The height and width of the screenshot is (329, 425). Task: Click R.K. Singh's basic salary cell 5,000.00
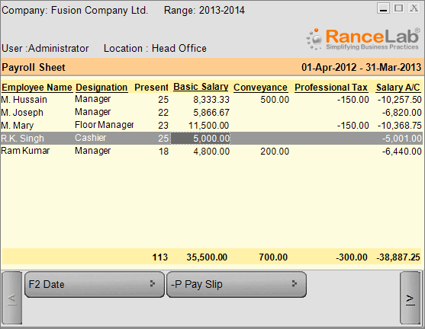201,139
